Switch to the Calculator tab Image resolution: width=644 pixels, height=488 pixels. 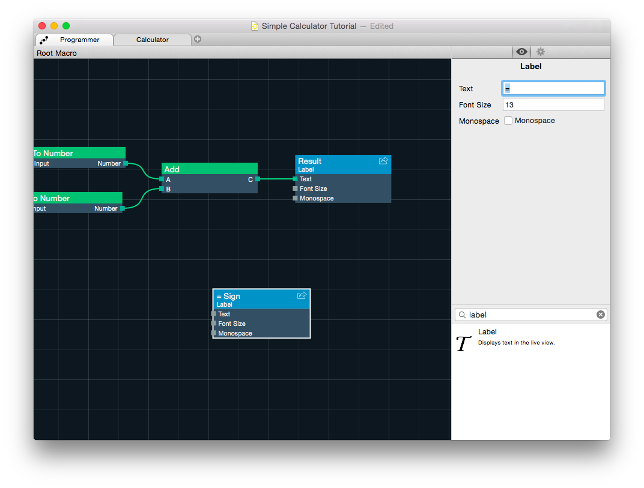pyautogui.click(x=153, y=40)
